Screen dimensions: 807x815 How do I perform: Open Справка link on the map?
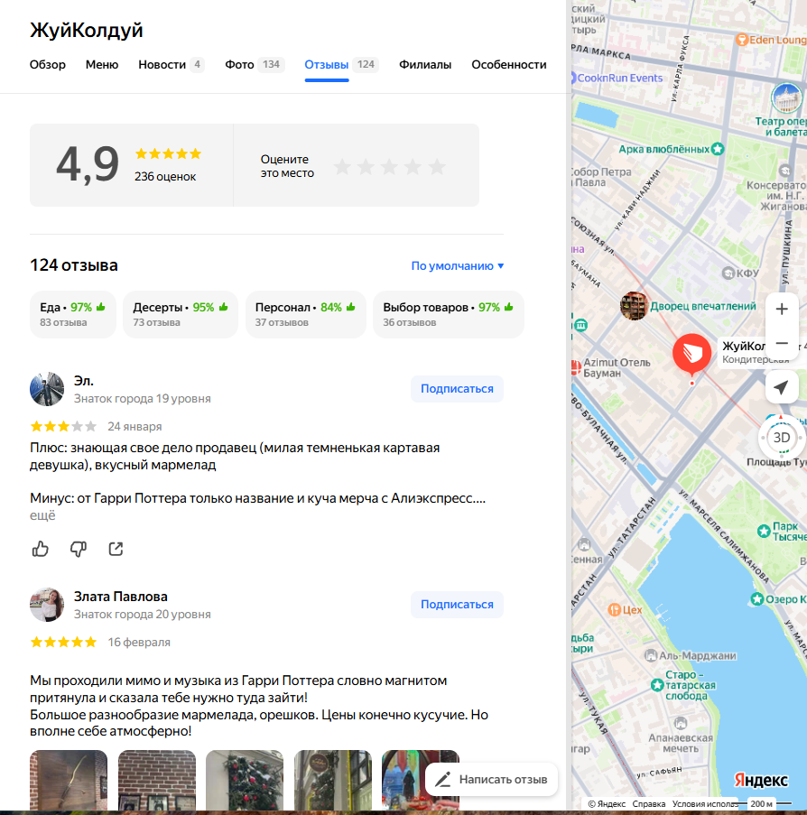[x=648, y=803]
